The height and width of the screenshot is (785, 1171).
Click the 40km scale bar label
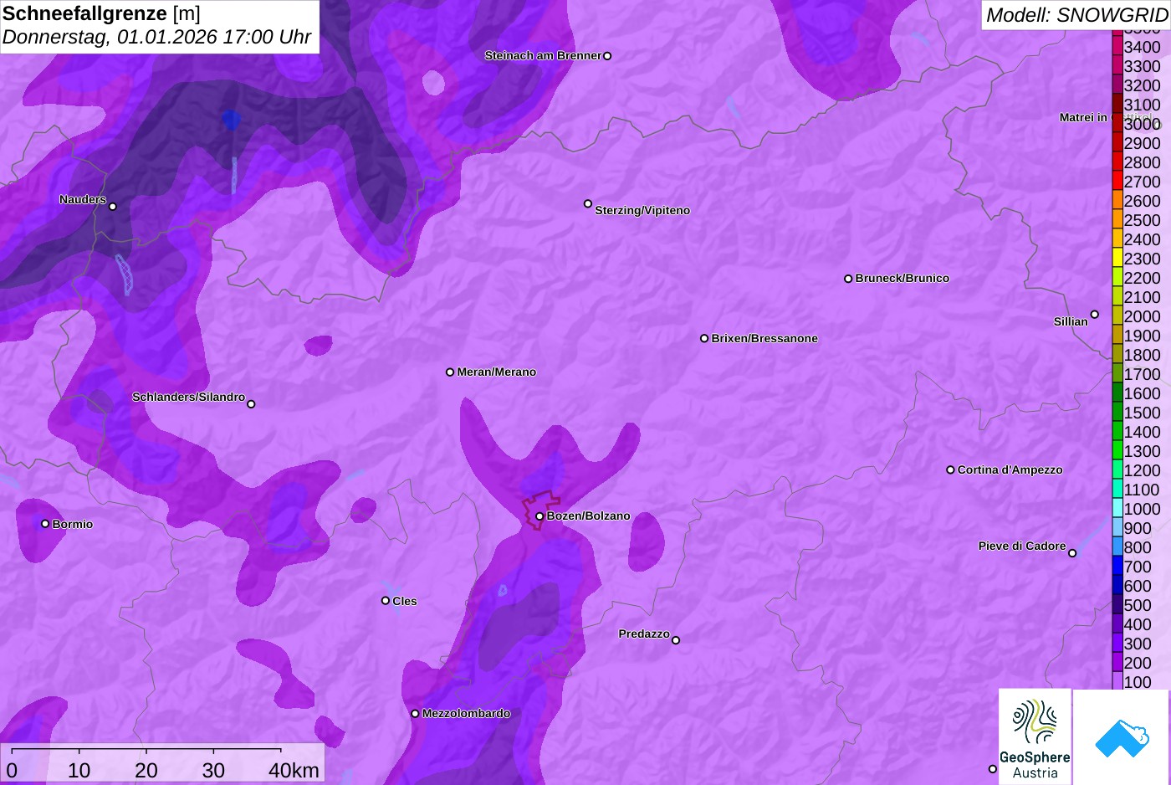click(x=294, y=770)
